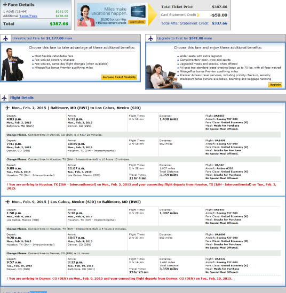The height and width of the screenshot is (293, 286).
Task: Click Total After Statement Credit text
Action: coord(185,23)
